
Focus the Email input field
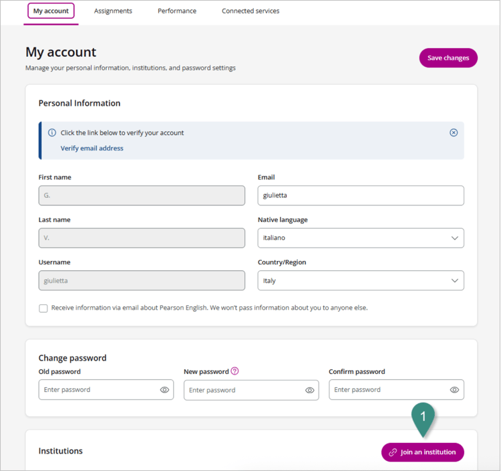pyautogui.click(x=361, y=195)
